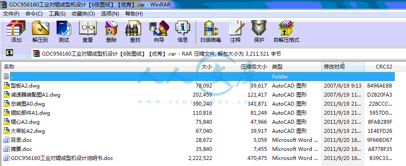
Task: Click the CRC32 value 8496AE8B
Action: pyautogui.click(x=380, y=85)
